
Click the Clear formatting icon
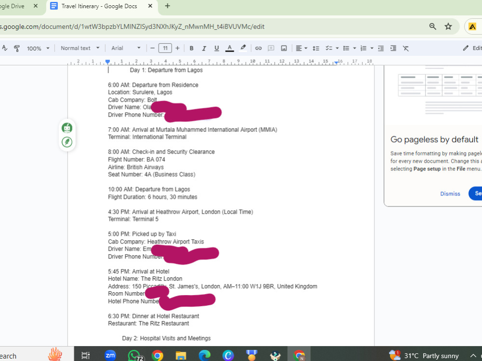tap(406, 48)
